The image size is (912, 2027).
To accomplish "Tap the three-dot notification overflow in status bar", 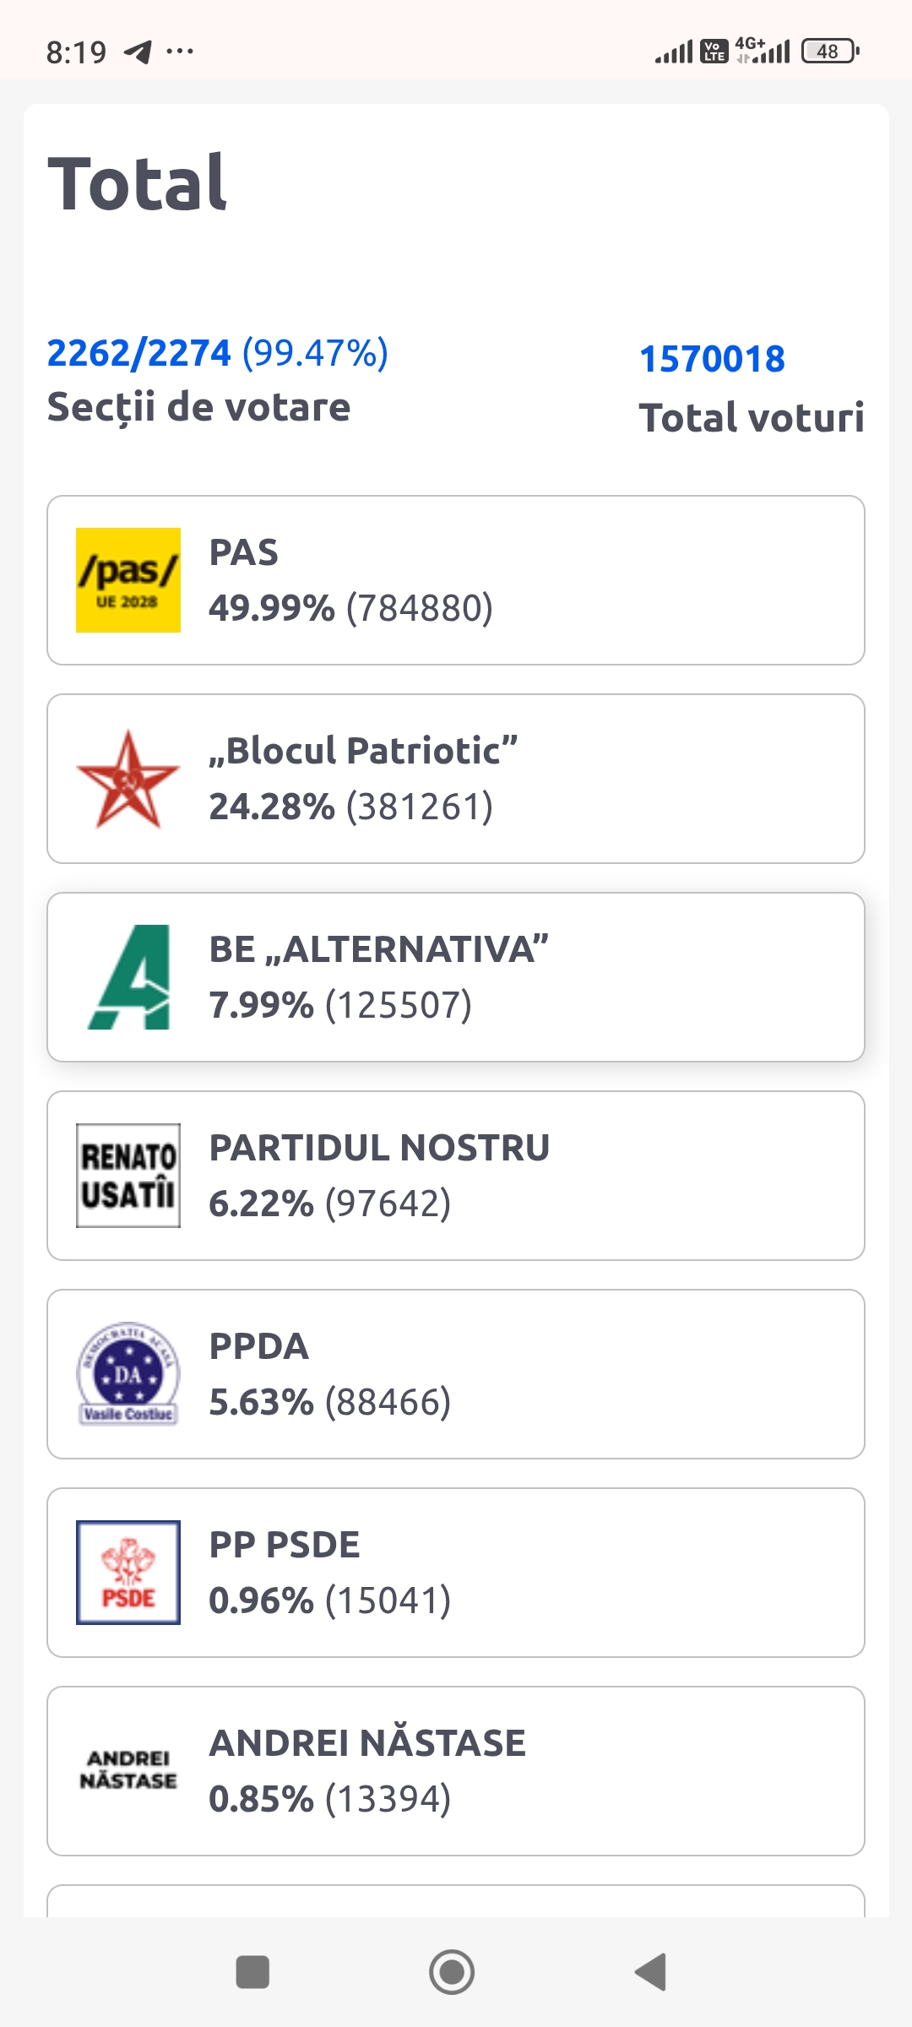I will 180,52.
